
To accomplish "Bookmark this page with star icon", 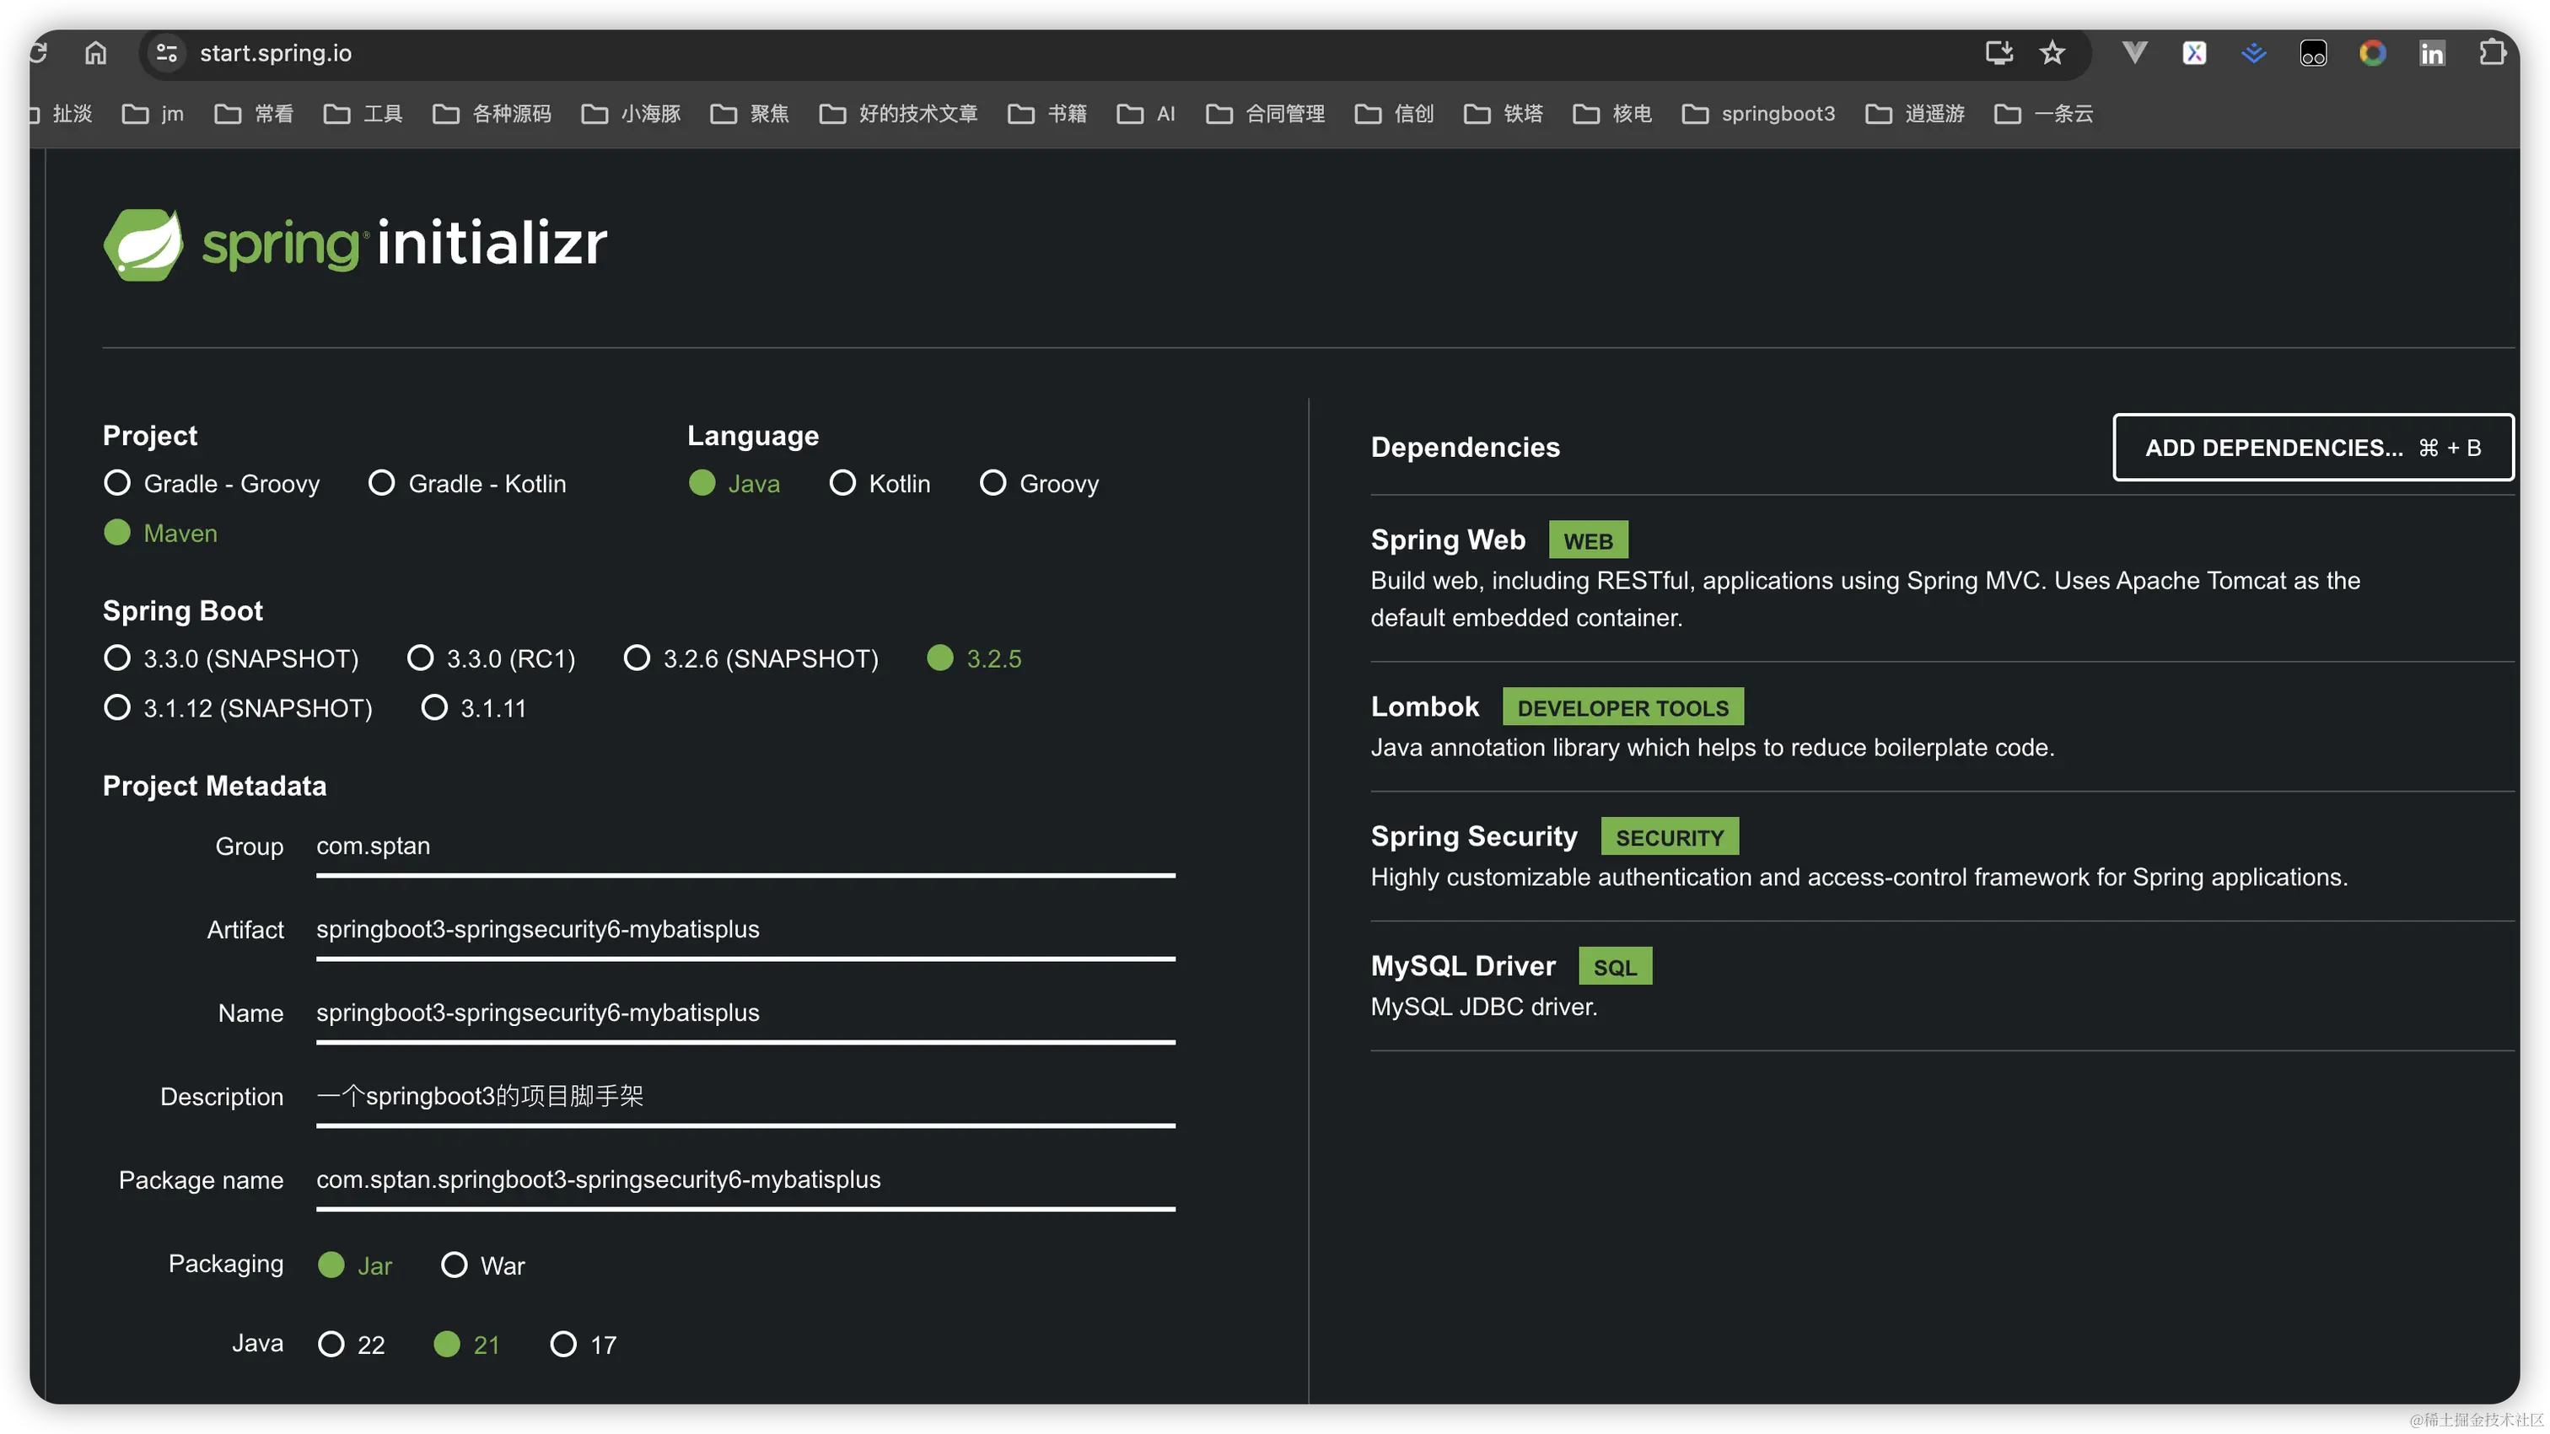I will (x=2052, y=52).
